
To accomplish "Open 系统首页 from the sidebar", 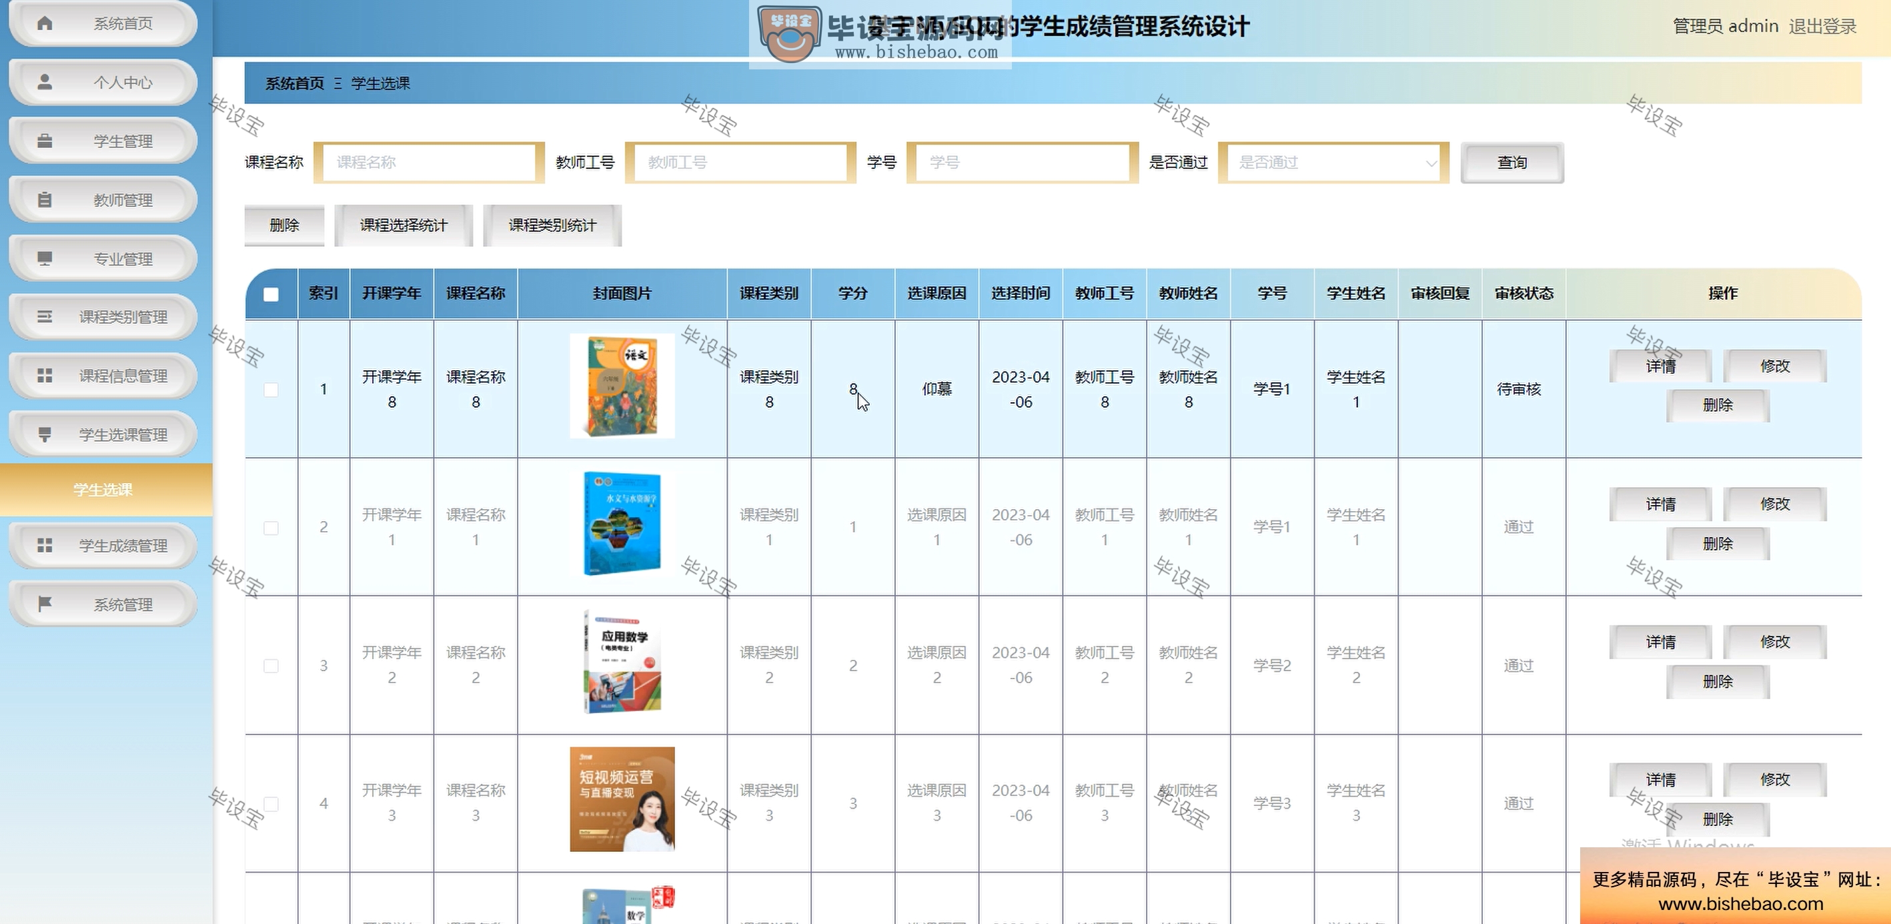I will [103, 23].
